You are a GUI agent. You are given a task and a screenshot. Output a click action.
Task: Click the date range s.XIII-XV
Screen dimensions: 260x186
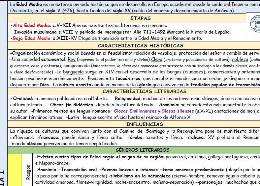tap(65, 38)
